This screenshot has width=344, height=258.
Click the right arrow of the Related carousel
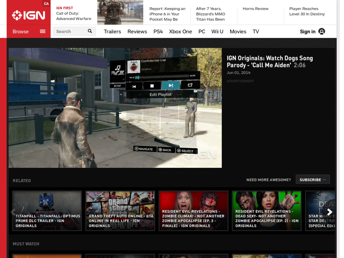(x=330, y=212)
